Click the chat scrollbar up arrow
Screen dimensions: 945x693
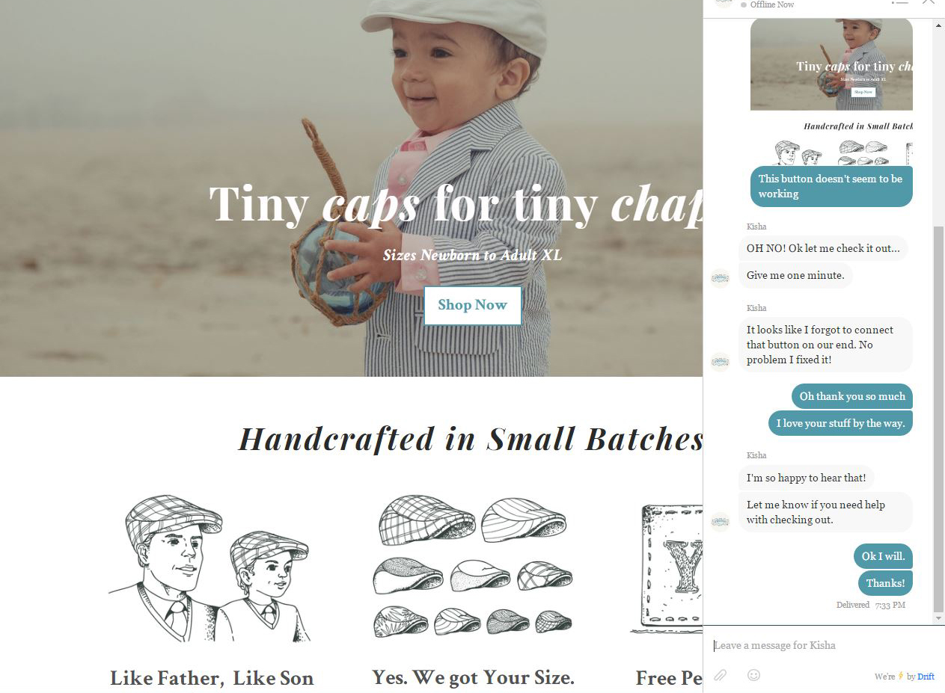coord(939,25)
